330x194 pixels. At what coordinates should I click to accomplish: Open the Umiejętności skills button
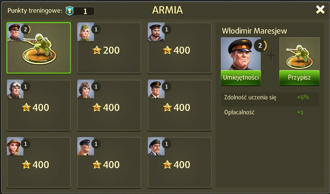click(x=241, y=77)
